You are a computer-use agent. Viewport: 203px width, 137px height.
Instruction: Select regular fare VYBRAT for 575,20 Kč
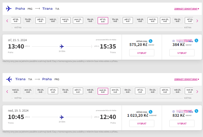click(x=142, y=53)
